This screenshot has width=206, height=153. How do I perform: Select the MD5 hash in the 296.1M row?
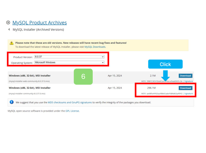pos(164,94)
